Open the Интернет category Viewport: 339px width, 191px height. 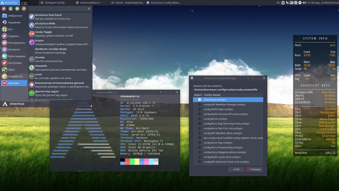(14, 49)
